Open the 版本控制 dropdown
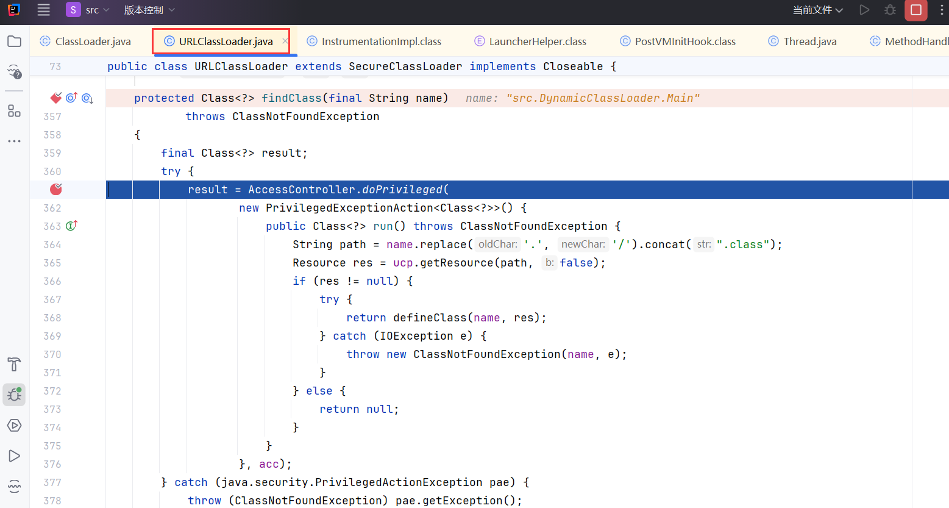949x508 pixels. pos(149,10)
